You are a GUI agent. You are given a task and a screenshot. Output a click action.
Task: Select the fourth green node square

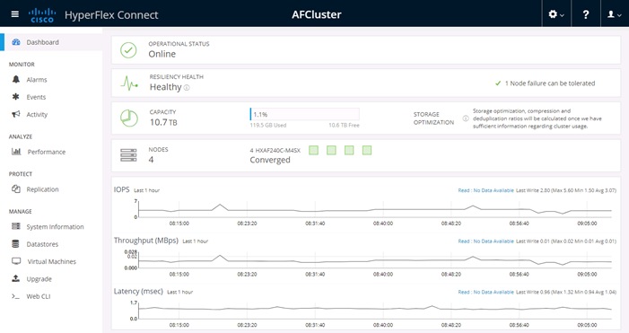367,151
